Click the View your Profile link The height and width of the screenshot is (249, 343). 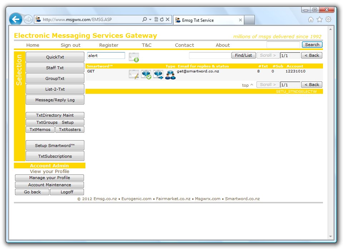pyautogui.click(x=49, y=171)
